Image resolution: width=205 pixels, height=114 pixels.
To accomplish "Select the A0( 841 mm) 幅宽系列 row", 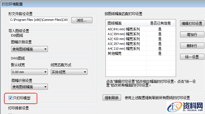I will [141, 29].
